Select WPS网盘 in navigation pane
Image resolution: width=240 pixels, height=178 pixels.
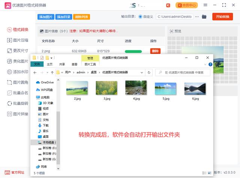(x=45, y=90)
